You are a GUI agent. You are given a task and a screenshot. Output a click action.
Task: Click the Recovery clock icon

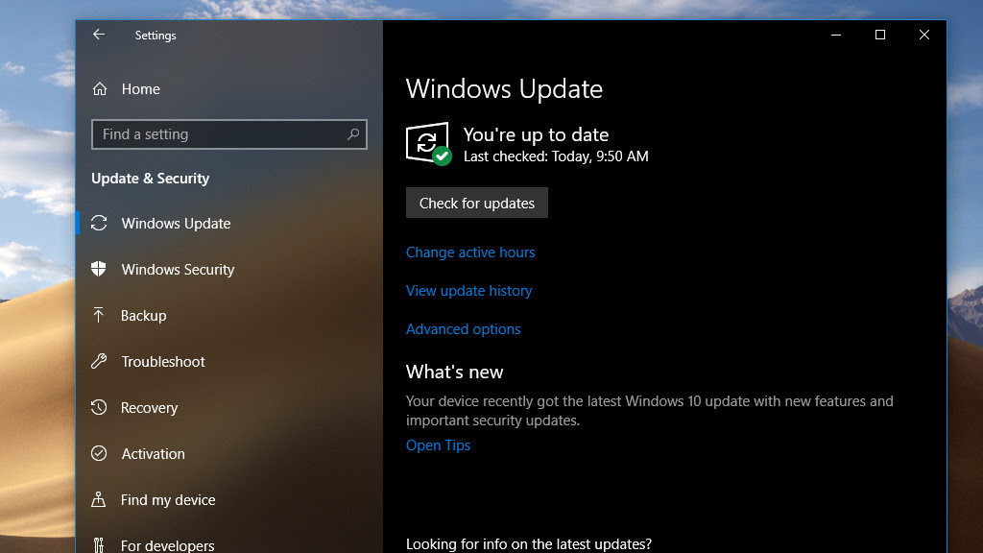tap(99, 407)
